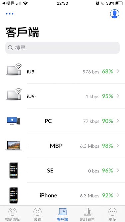Tap the Windows desktop icon for PC
This screenshot has height=222, width=125.
coord(14,121)
